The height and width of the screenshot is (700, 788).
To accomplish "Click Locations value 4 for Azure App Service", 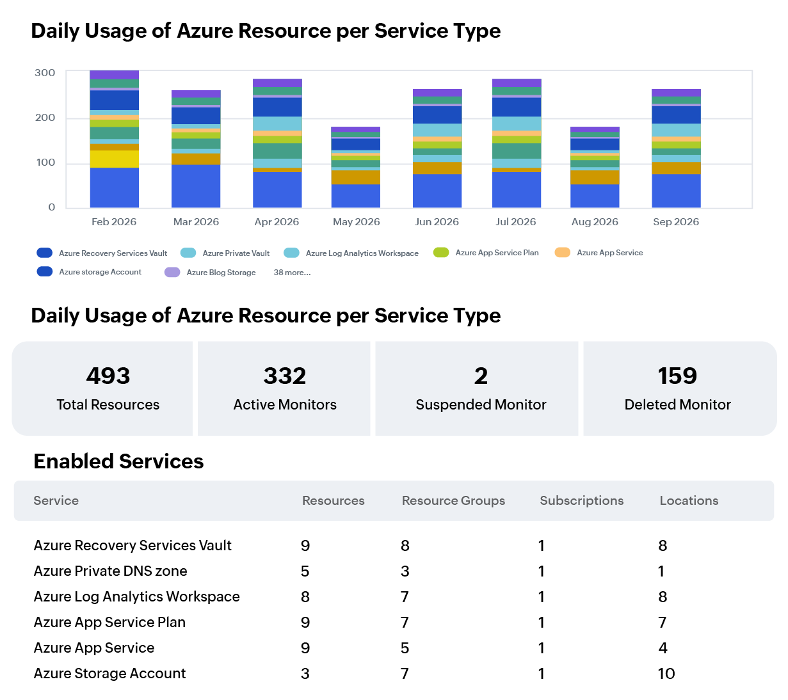I will [663, 648].
